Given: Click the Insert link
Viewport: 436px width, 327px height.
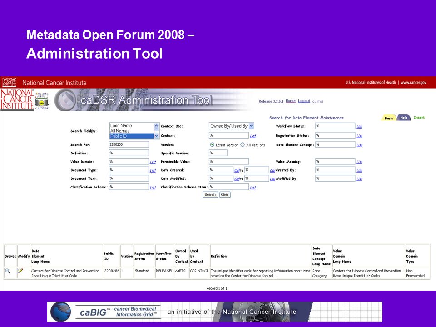Looking at the screenshot, I should [x=419, y=117].
